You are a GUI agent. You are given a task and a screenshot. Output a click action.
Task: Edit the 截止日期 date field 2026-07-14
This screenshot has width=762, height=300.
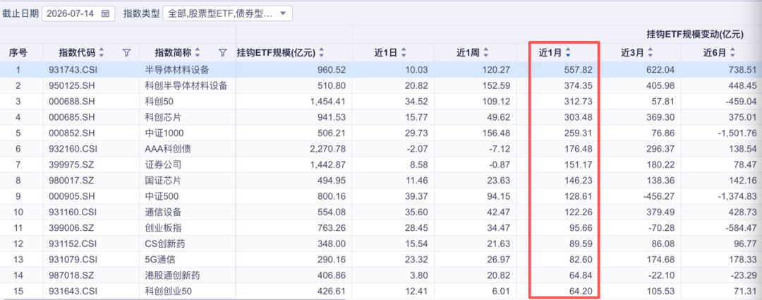78,13
